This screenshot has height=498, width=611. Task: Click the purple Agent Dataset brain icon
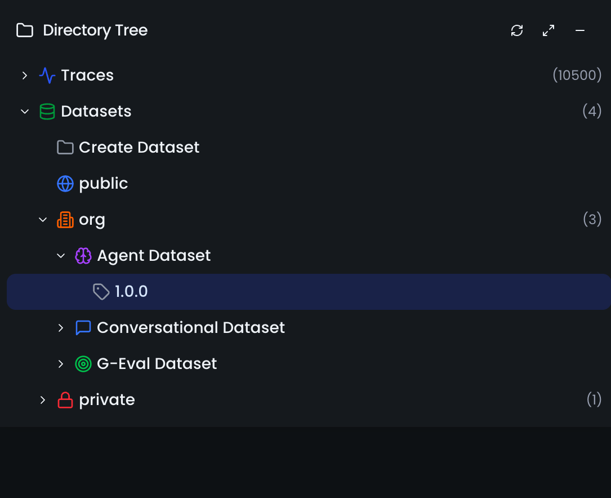tap(83, 256)
